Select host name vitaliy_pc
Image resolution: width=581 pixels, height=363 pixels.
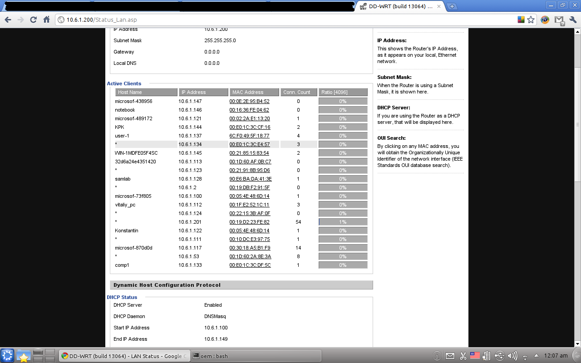pos(125,205)
